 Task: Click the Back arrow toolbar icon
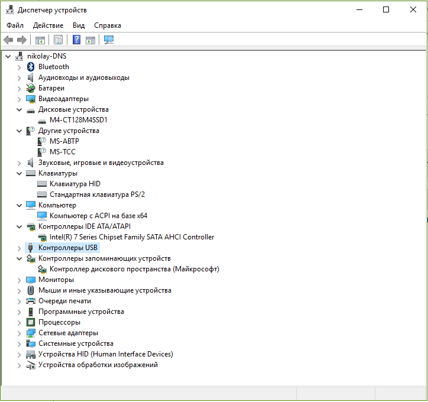point(8,40)
